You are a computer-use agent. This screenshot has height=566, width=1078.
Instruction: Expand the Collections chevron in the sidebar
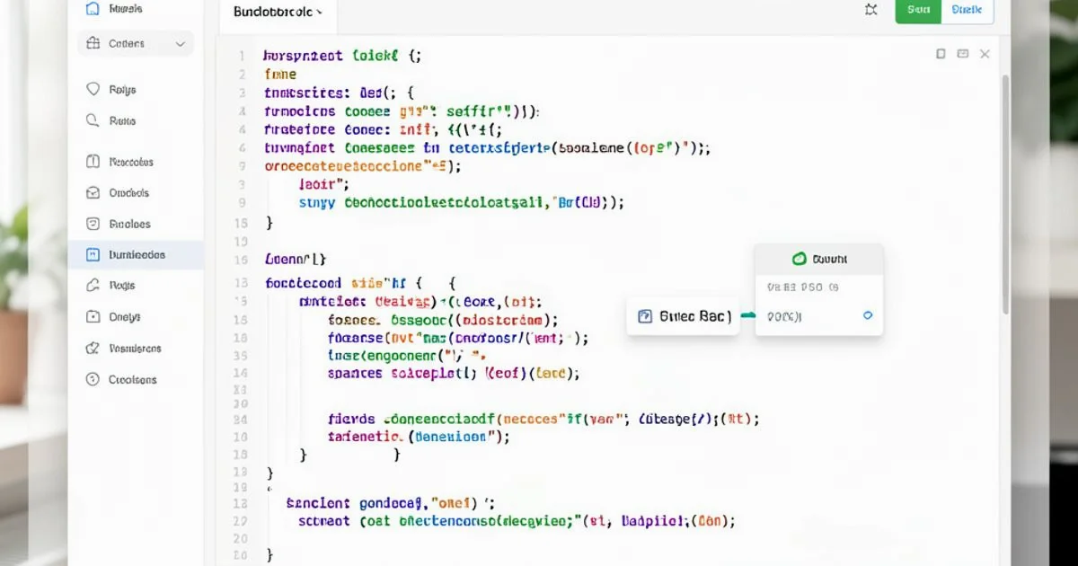180,42
